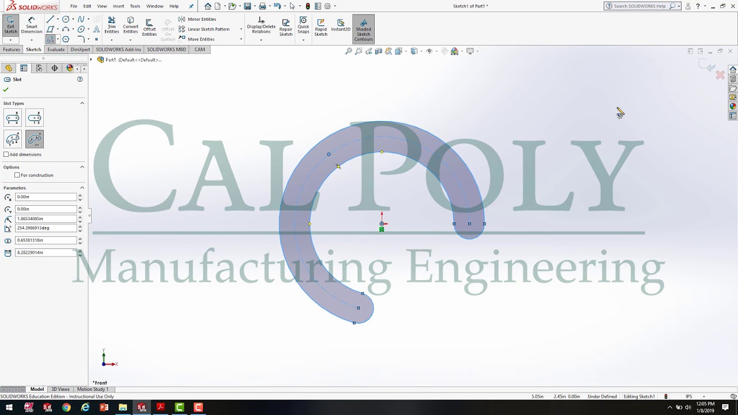Viewport: 738px width, 415px height.
Task: Open the DisplayManager tab
Action: [x=70, y=68]
